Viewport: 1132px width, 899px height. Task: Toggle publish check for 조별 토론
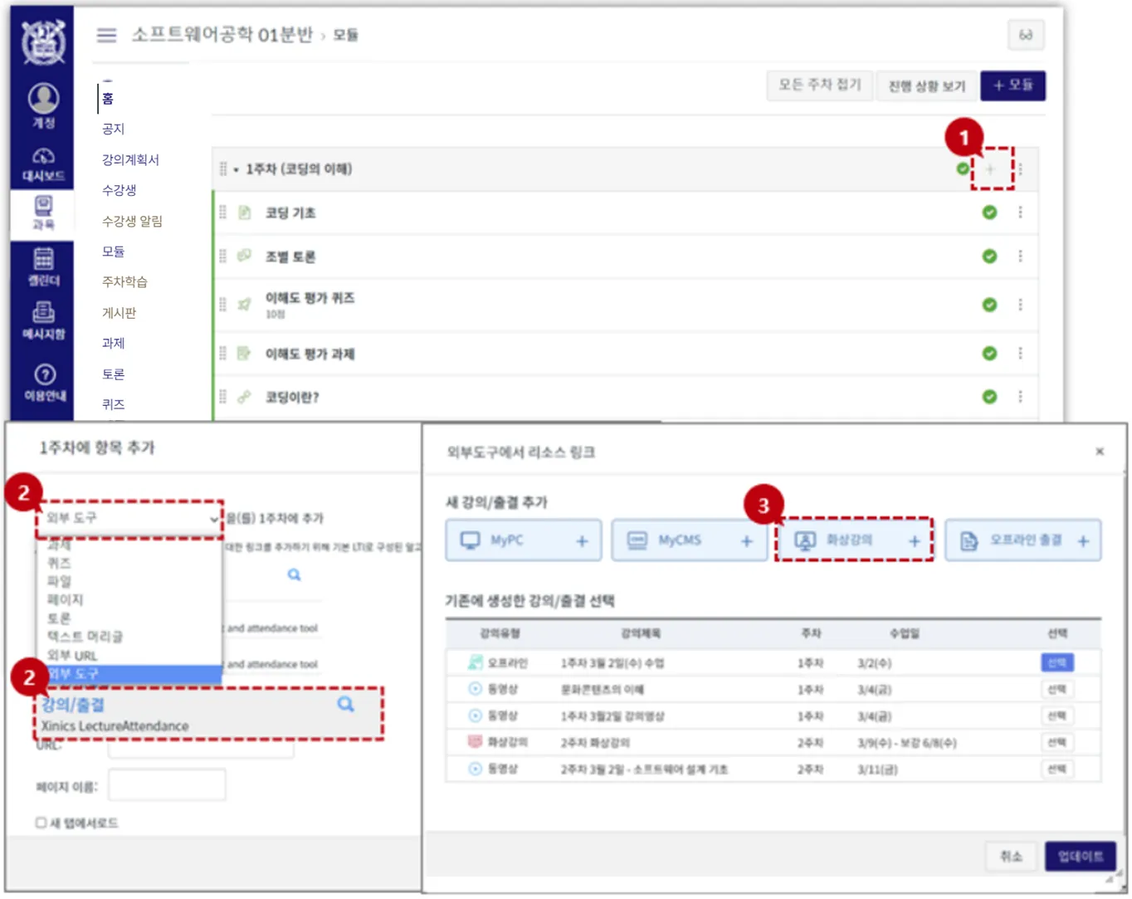click(989, 256)
